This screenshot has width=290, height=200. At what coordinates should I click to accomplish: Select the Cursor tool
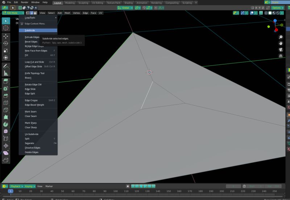point(6,28)
